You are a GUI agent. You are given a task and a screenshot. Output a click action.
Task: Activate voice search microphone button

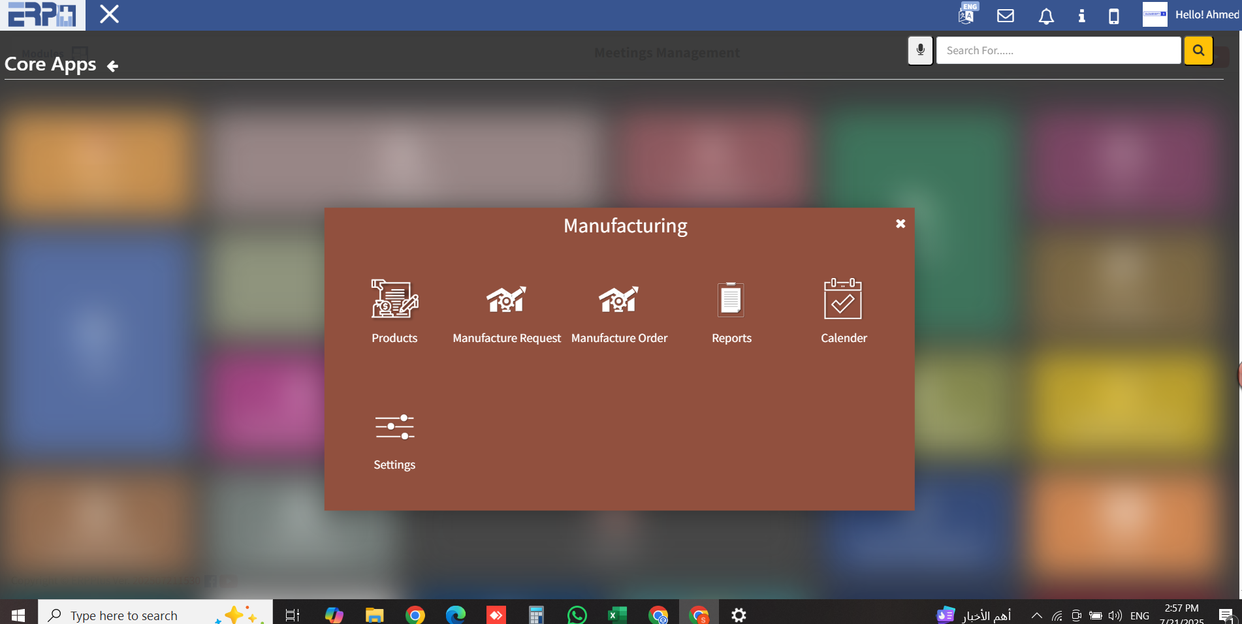[x=920, y=50]
